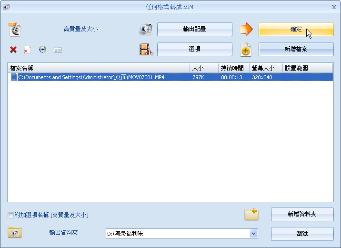Click the app icon in title bar
The height and width of the screenshot is (248, 341).
pos(7,7)
